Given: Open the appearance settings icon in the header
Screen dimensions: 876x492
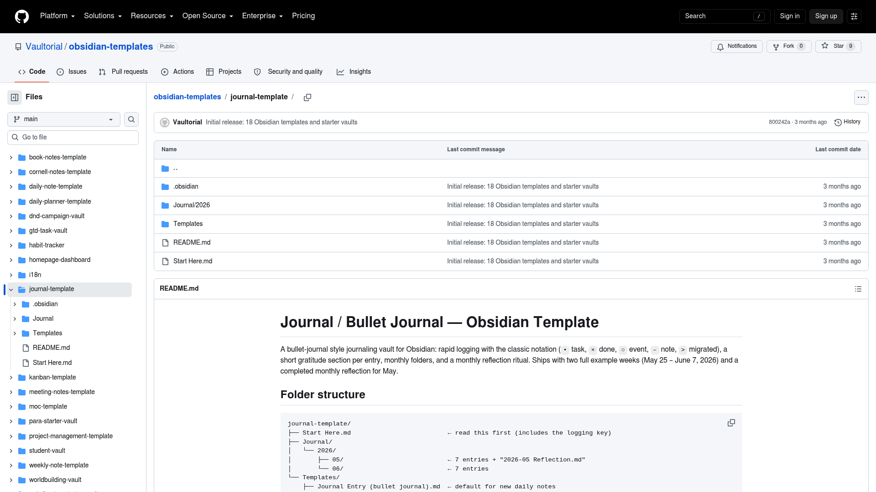Looking at the screenshot, I should point(854,16).
